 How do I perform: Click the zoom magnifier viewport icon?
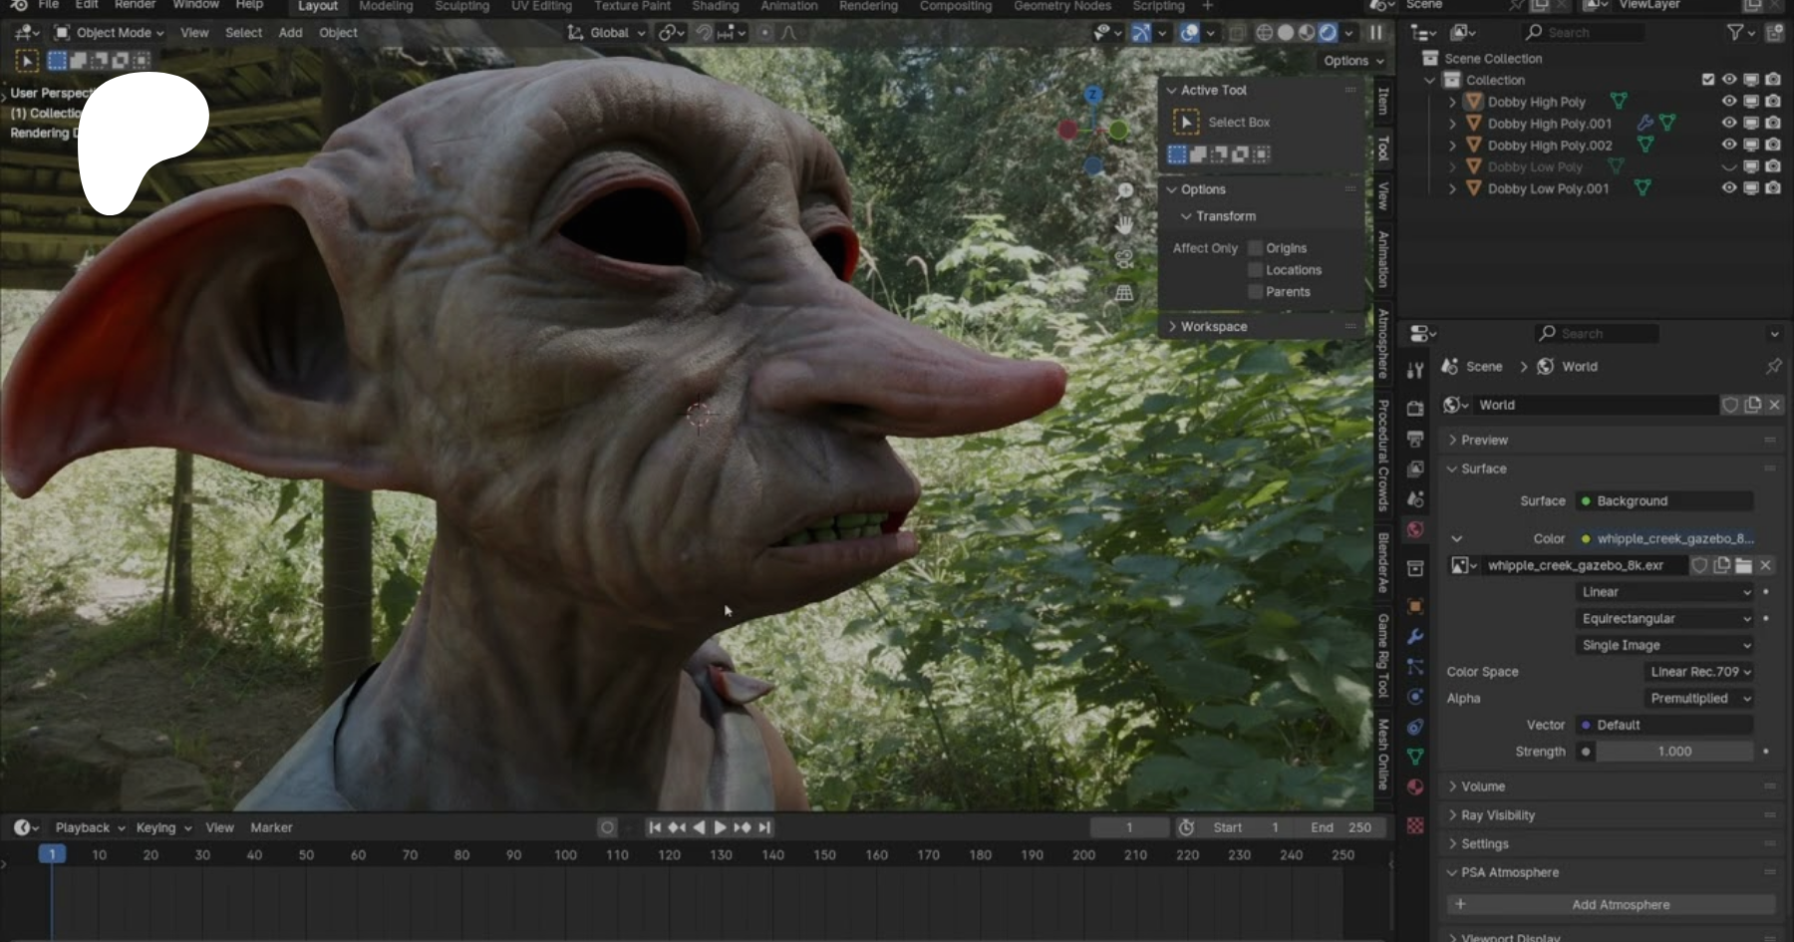coord(1124,191)
